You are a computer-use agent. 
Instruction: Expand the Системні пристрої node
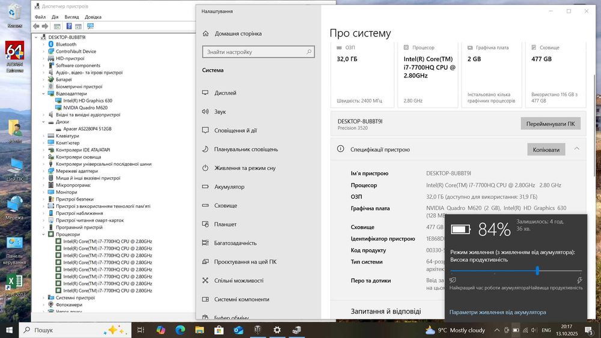43,297
